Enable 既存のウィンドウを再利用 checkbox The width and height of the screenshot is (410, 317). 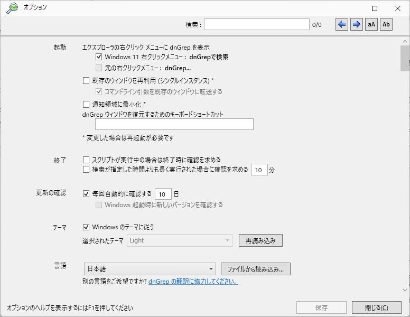86,80
